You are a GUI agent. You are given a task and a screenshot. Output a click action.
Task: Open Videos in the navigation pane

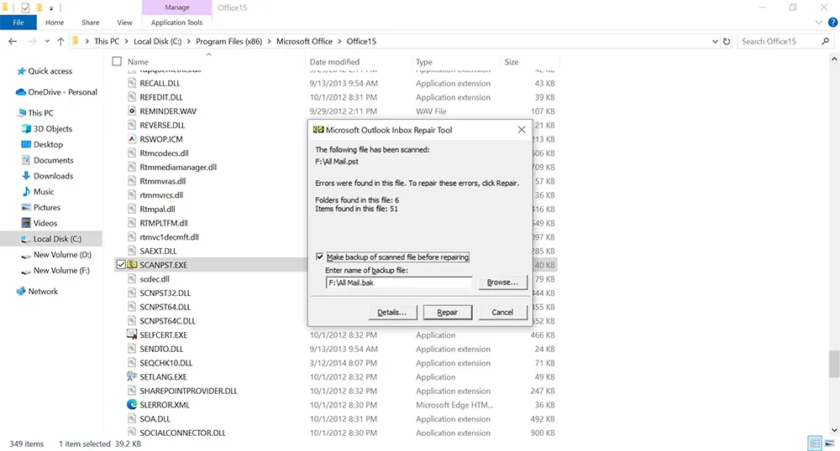point(45,223)
